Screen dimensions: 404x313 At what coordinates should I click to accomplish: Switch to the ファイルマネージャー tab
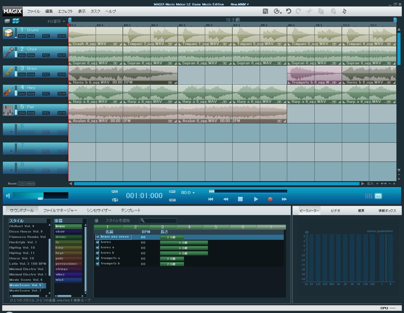[60, 210]
